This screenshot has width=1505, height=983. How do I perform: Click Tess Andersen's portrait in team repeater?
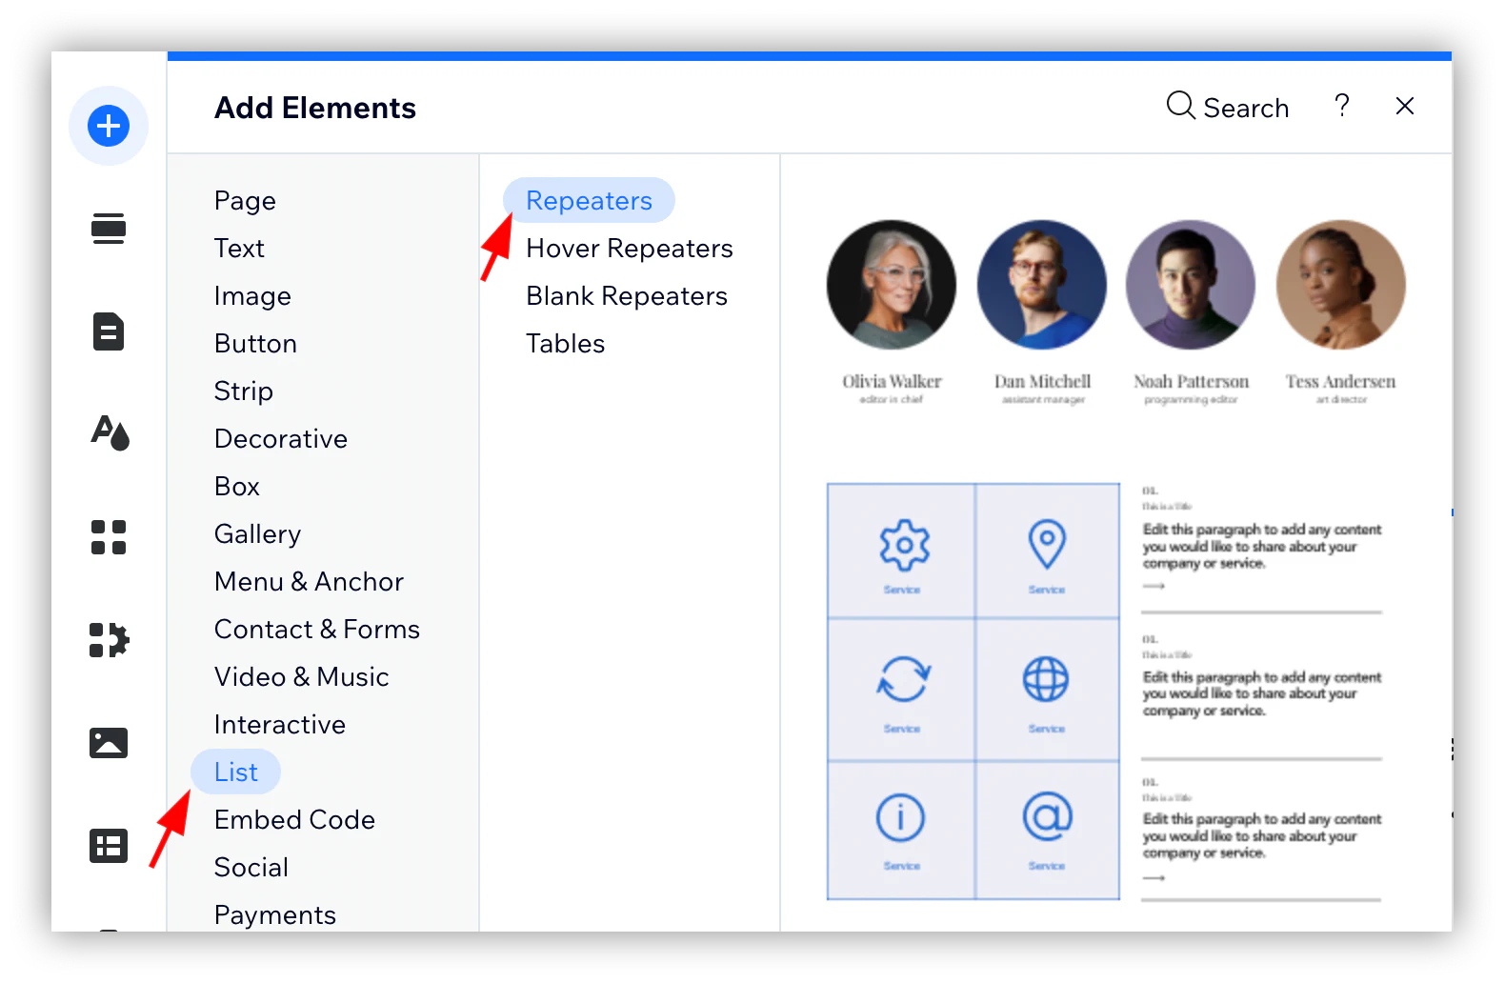(x=1341, y=285)
